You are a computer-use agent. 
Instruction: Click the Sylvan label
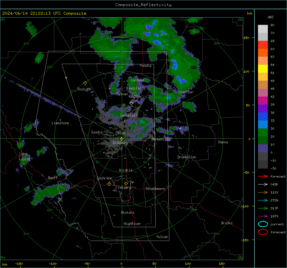(122, 94)
